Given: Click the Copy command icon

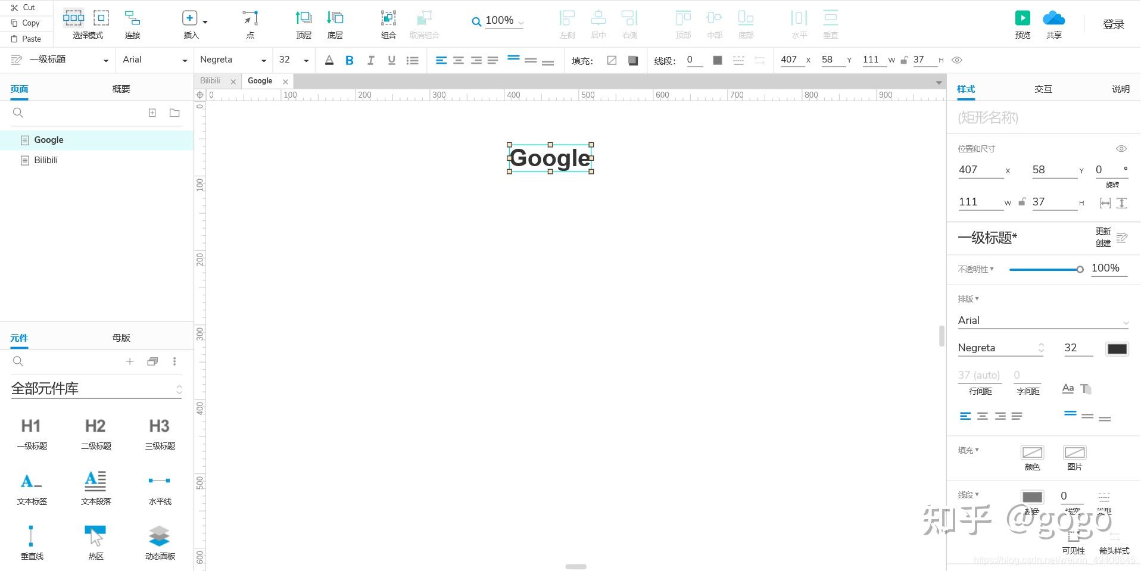Looking at the screenshot, I should [x=14, y=23].
